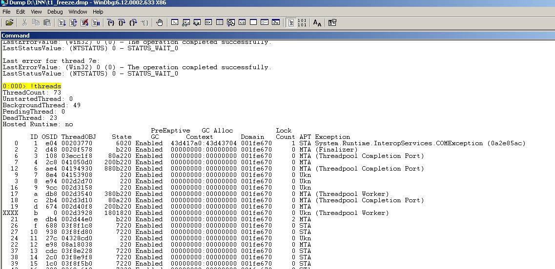Click the Step Out icon
Viewport: 555px width, 269px height.
pos(133,22)
